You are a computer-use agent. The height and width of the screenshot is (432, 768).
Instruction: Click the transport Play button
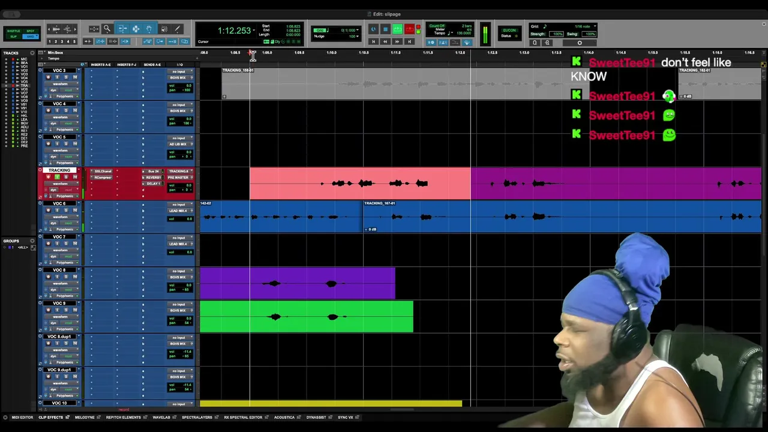click(x=397, y=29)
